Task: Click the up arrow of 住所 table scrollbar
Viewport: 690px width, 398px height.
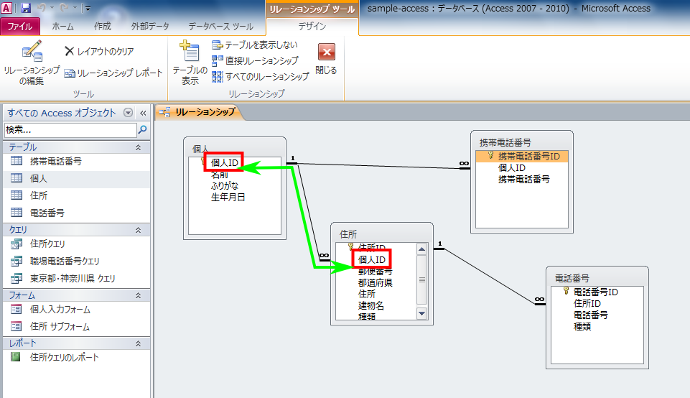Action: (x=421, y=249)
